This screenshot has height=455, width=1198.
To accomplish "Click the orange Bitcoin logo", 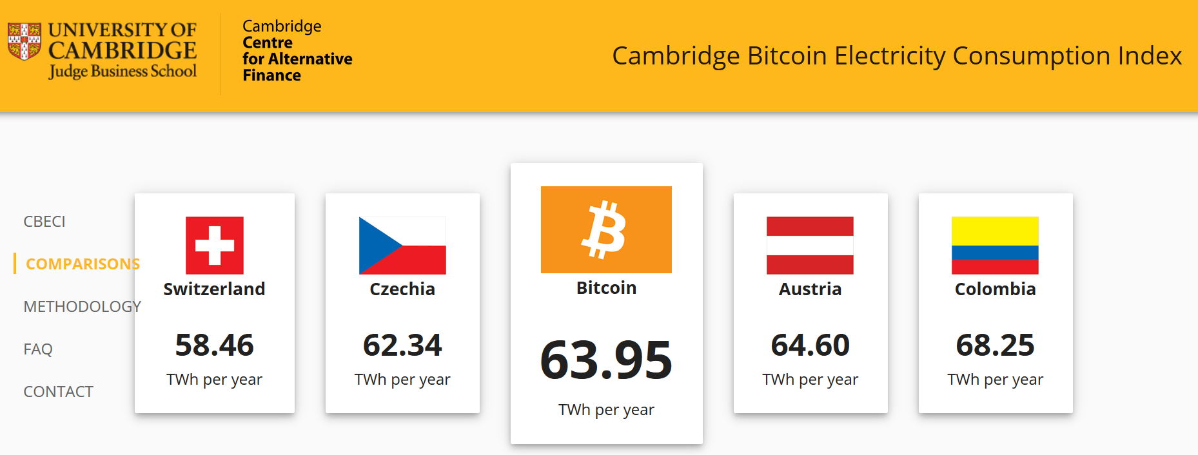I will point(606,229).
